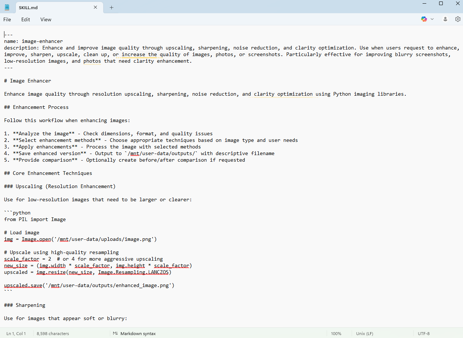Click the 'img = Image.open' code line
Viewport: 463px width, 338px height.
coord(80,239)
